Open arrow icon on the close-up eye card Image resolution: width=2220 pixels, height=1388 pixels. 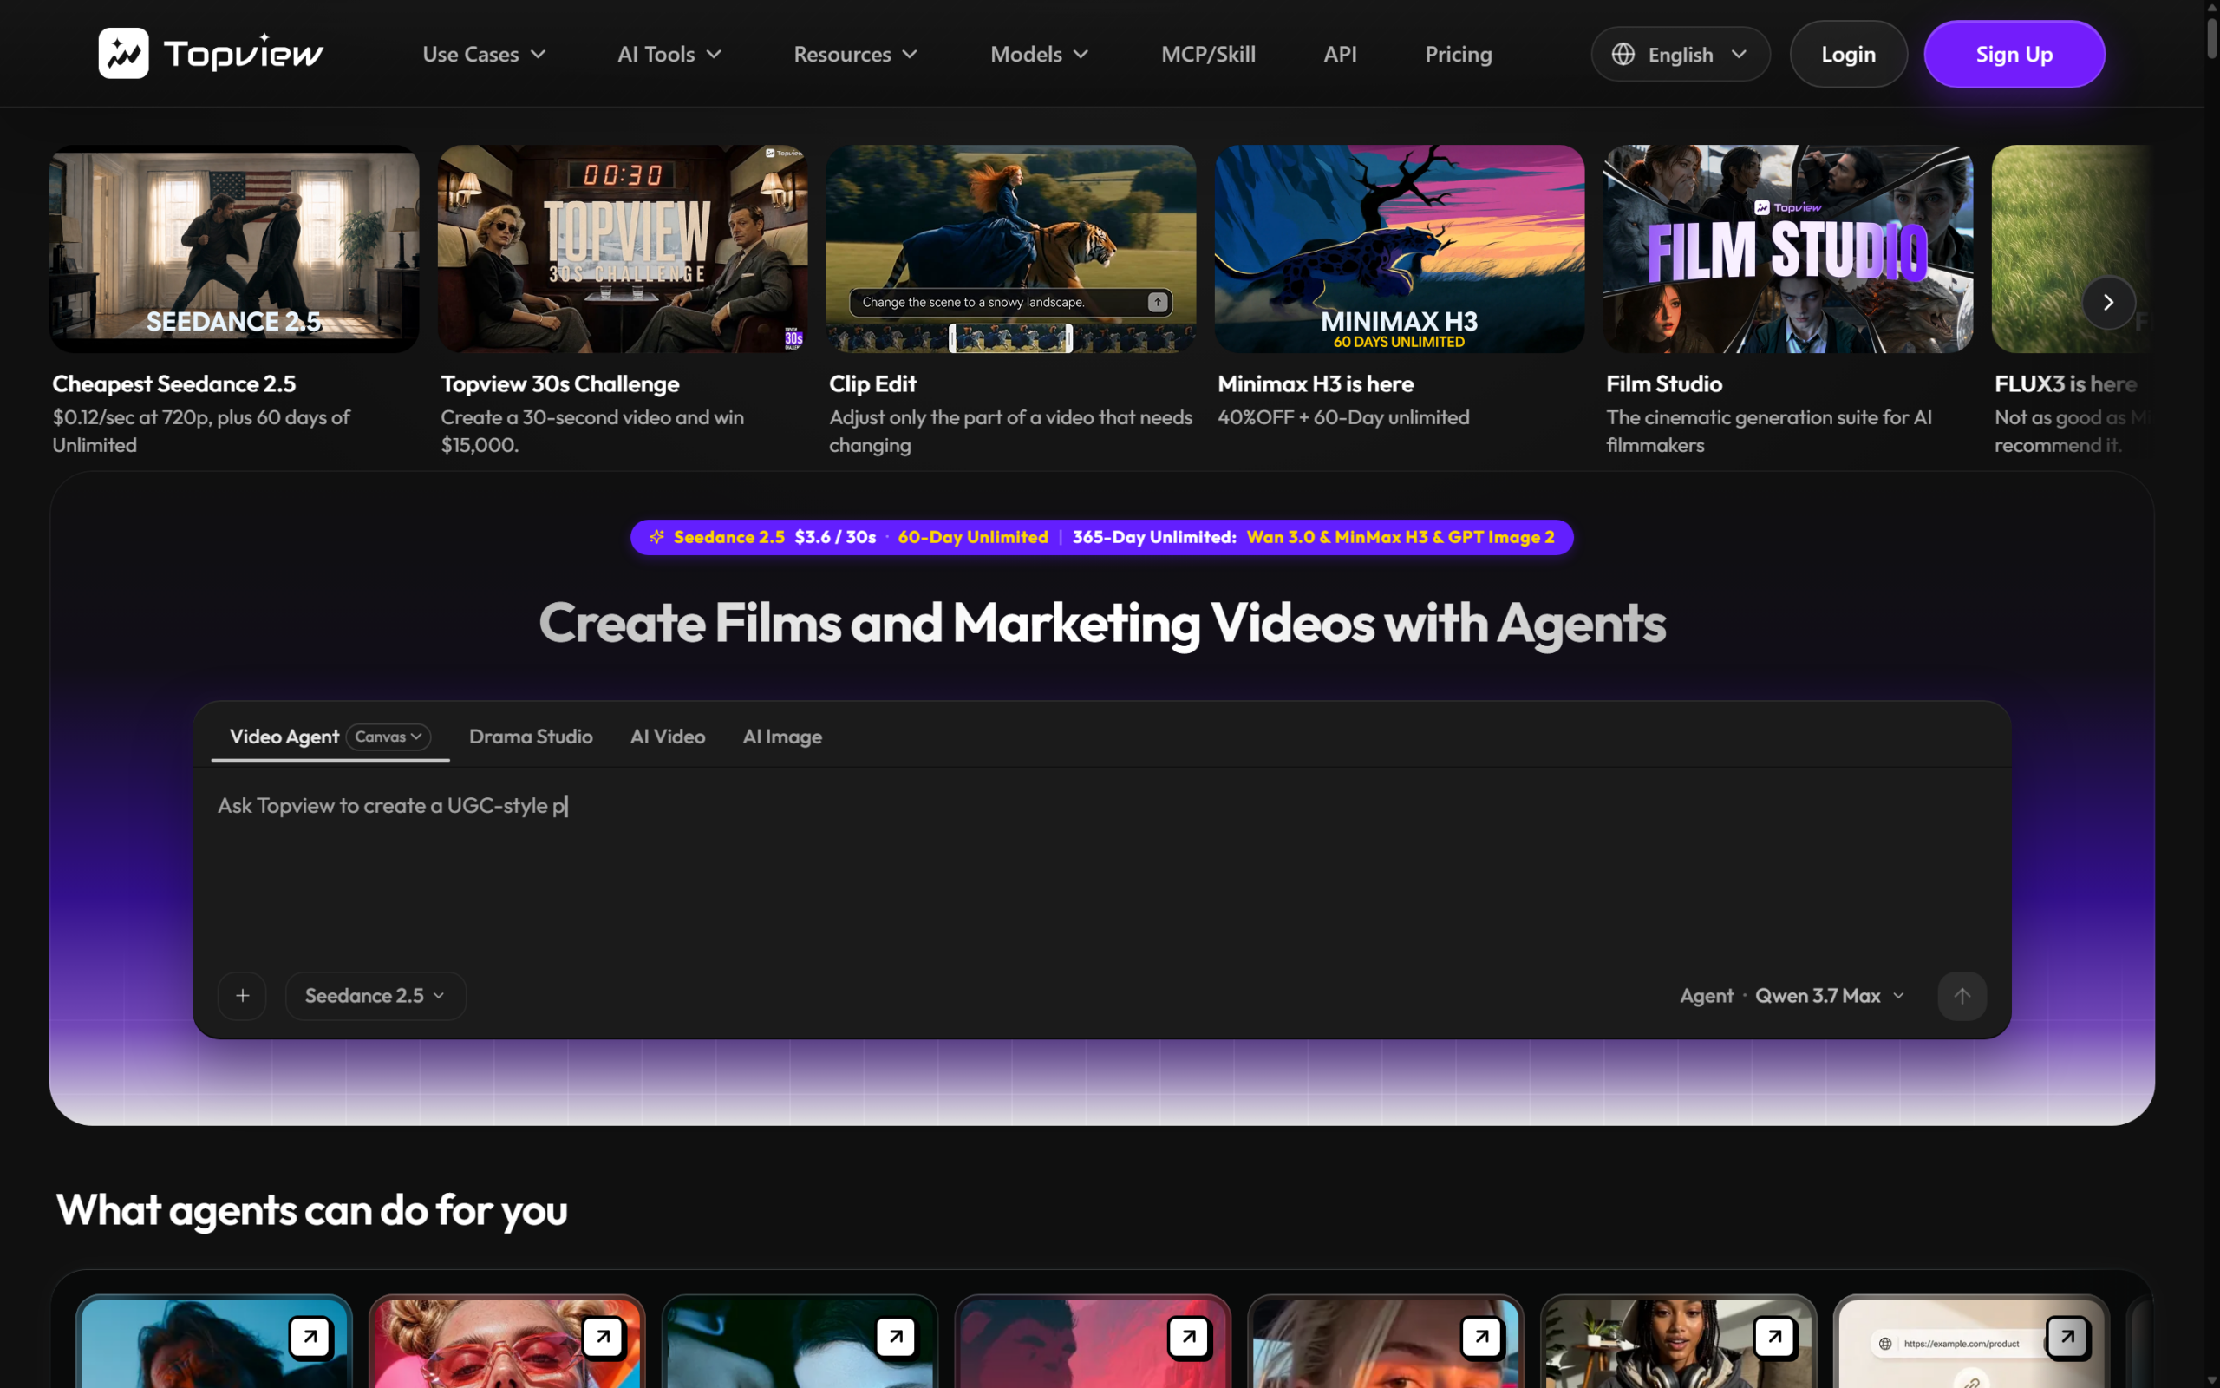click(1481, 1337)
